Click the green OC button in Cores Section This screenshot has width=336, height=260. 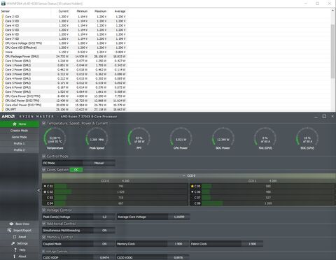(x=76, y=170)
